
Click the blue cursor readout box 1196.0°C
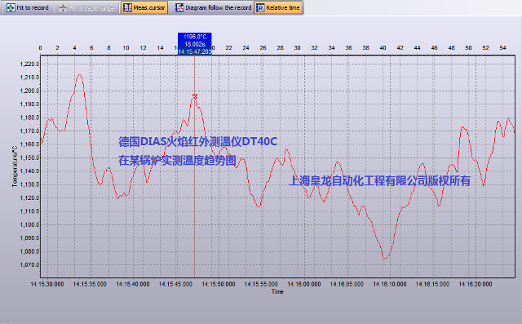(x=195, y=44)
